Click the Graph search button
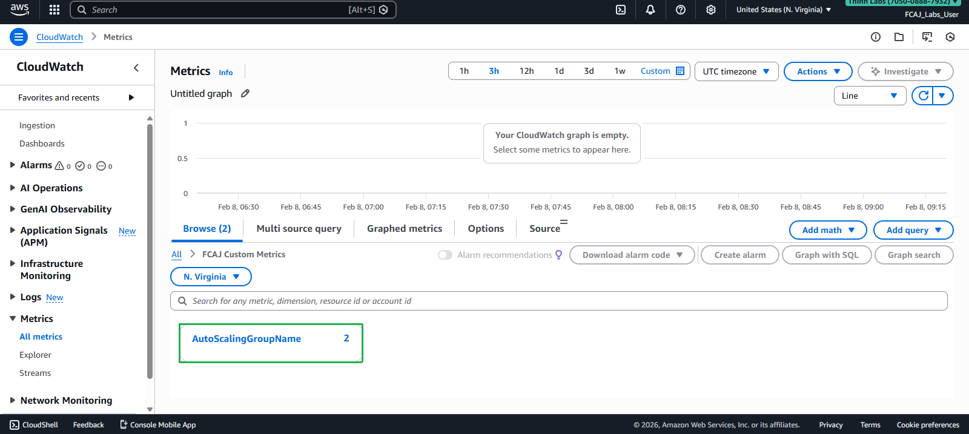The width and height of the screenshot is (969, 434). (913, 255)
